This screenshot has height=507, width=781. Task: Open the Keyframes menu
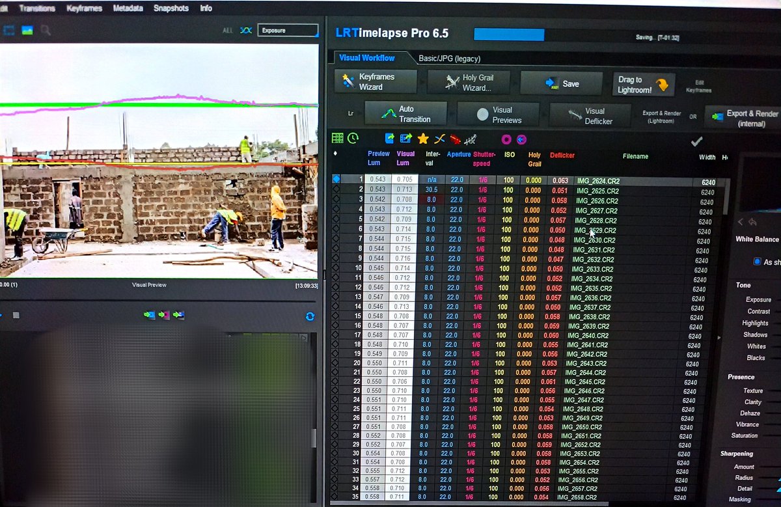(x=84, y=8)
